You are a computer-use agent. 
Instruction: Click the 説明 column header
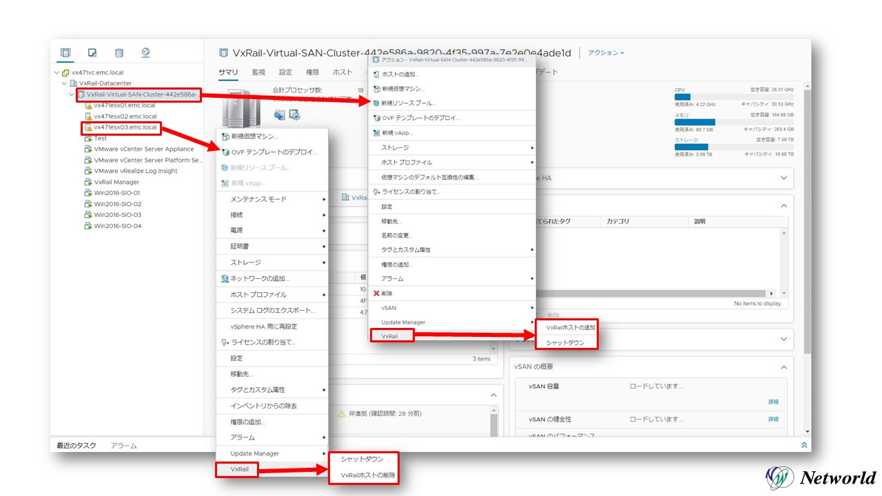click(x=739, y=222)
